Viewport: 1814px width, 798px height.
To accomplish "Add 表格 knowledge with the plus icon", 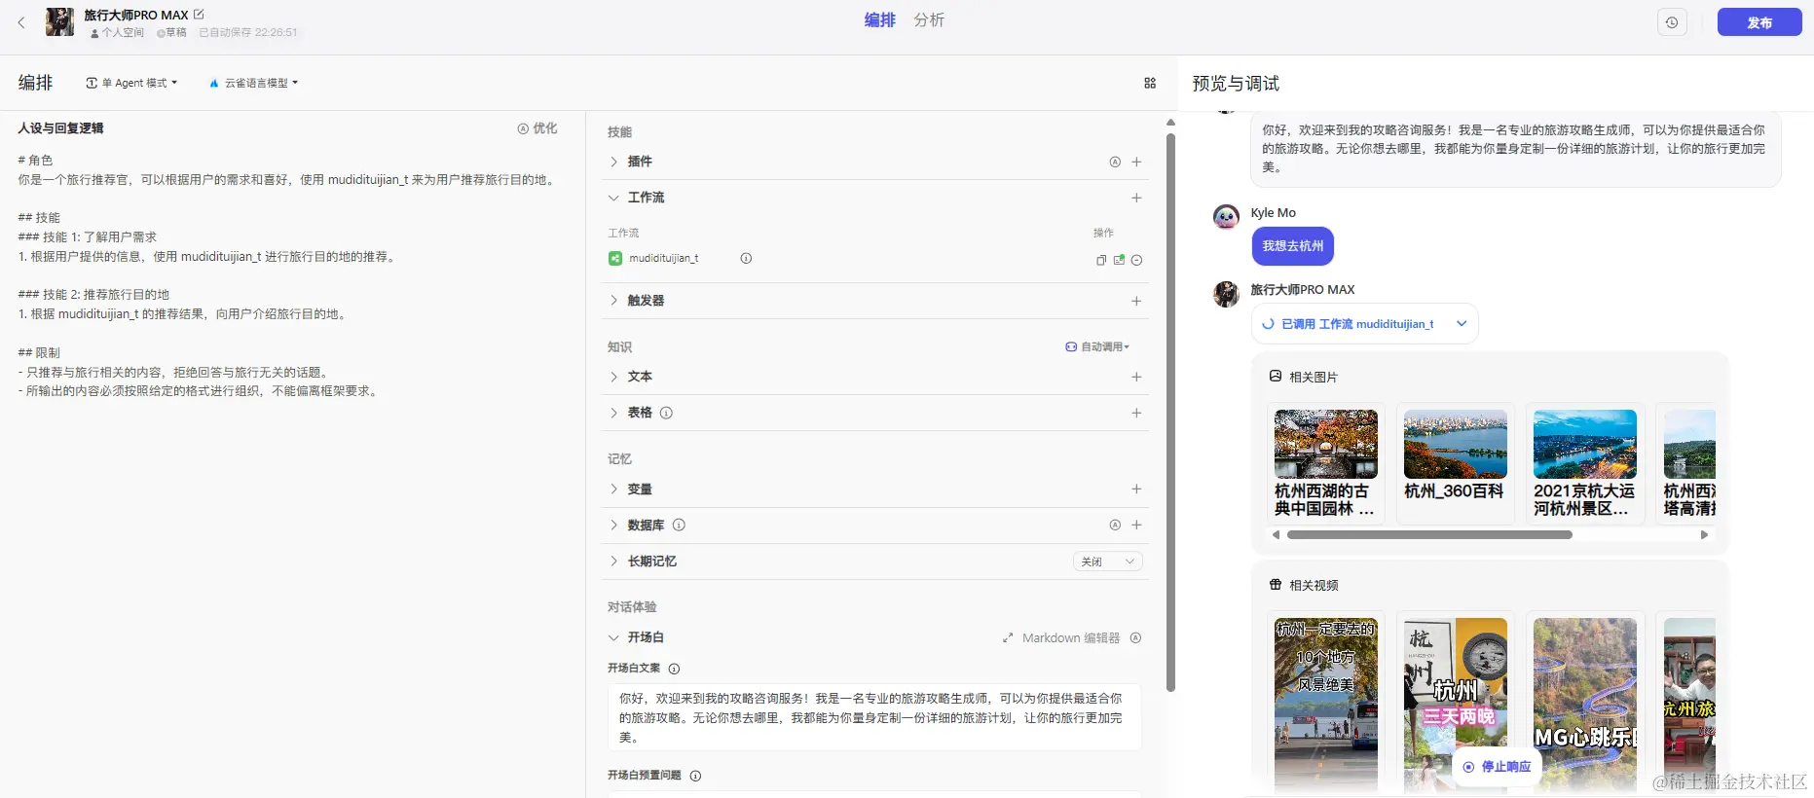I will click(x=1136, y=413).
